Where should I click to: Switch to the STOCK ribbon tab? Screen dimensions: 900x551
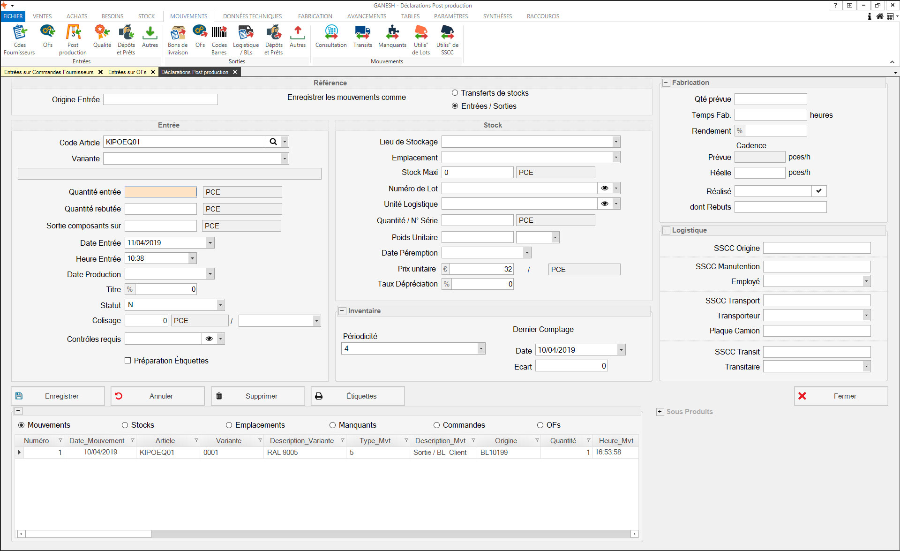(146, 16)
